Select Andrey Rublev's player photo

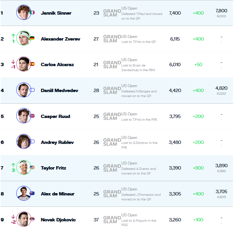[23, 142]
